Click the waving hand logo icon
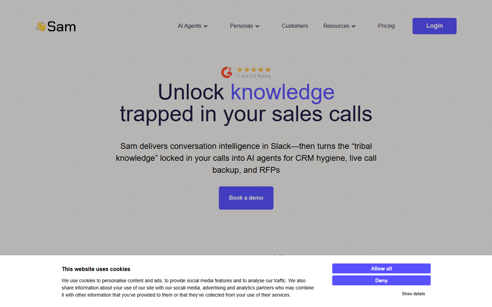The height and width of the screenshot is (307, 492). click(41, 26)
